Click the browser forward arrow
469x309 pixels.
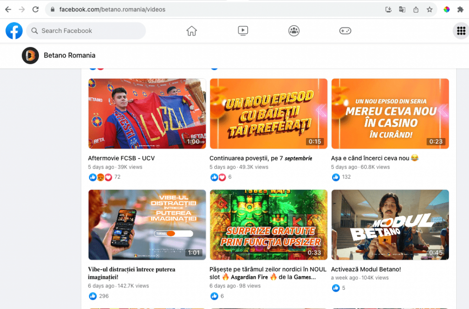(22, 10)
